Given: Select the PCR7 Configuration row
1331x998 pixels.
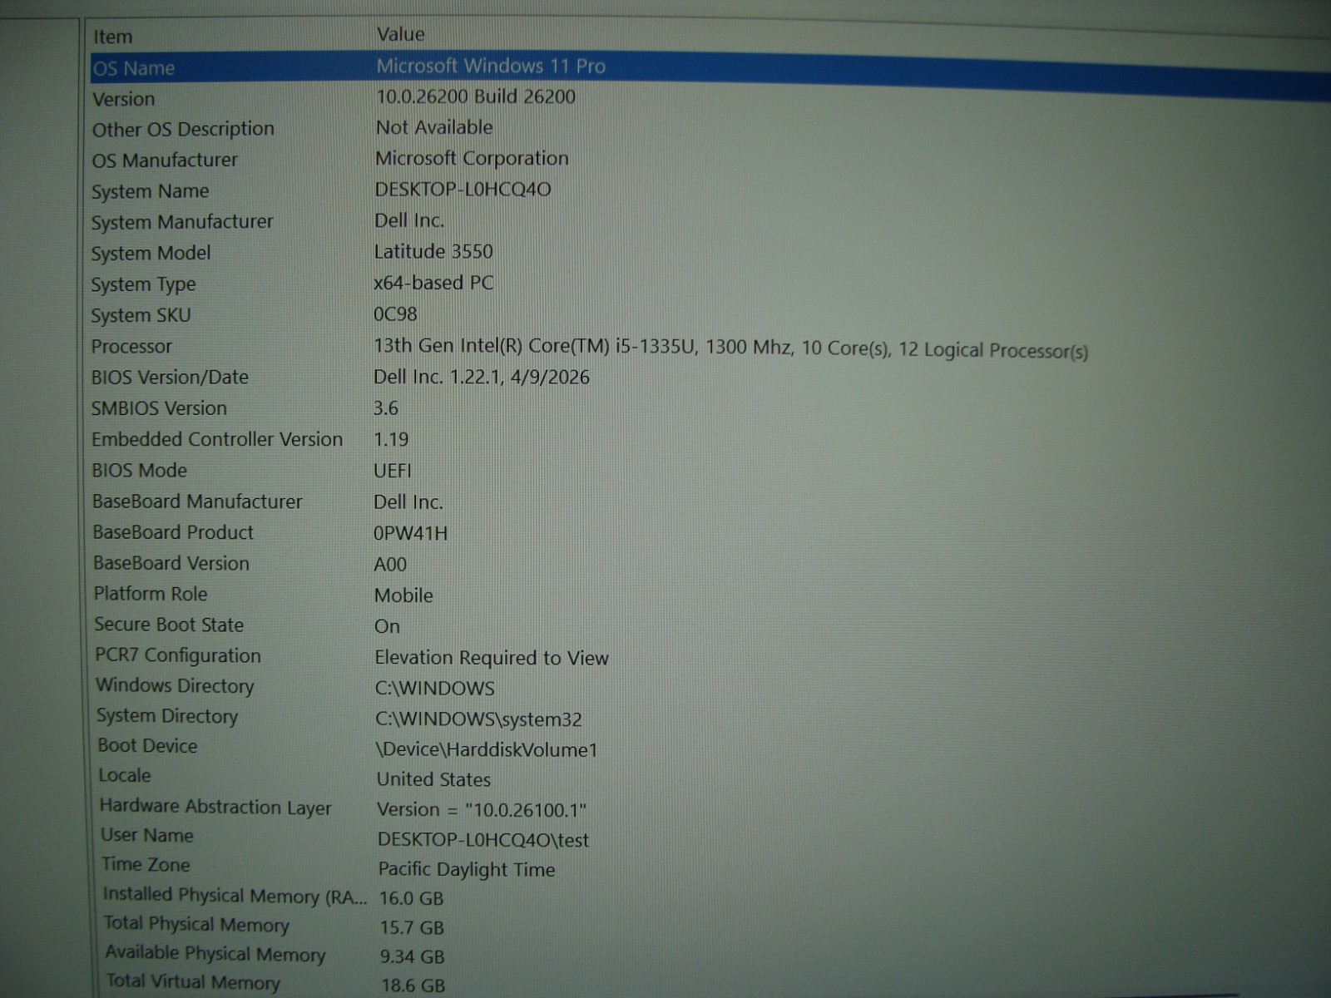Looking at the screenshot, I should point(178,655).
